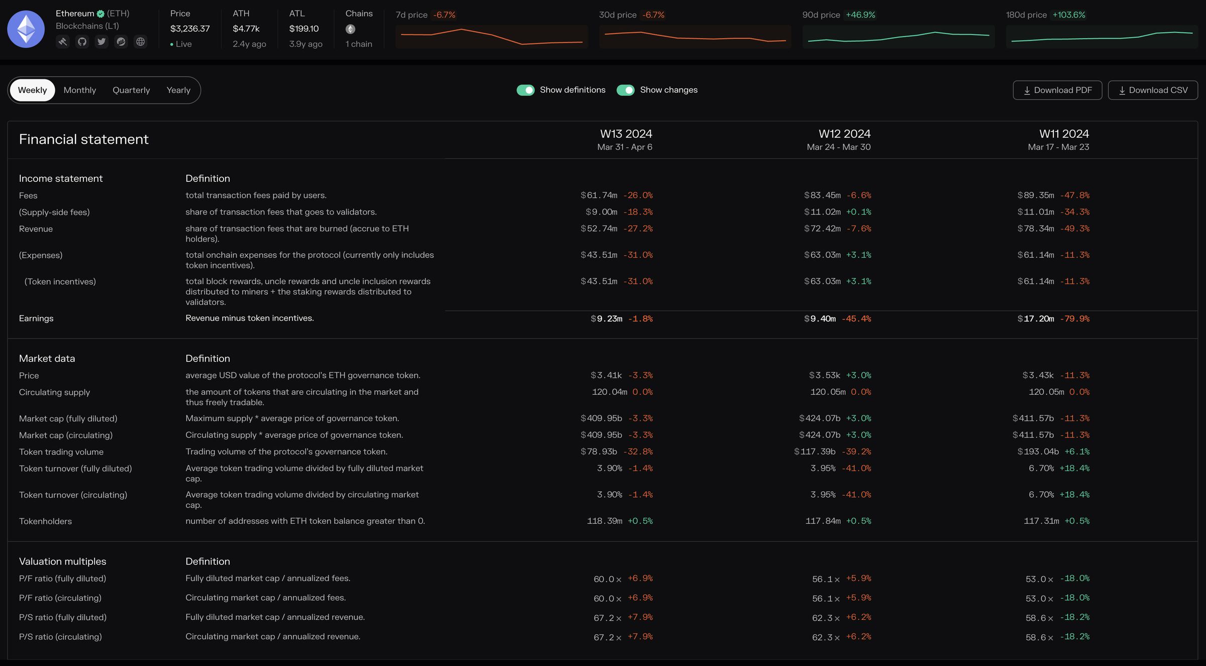The width and height of the screenshot is (1206, 666).
Task: Toggle Show definitions switch off
Action: point(526,90)
